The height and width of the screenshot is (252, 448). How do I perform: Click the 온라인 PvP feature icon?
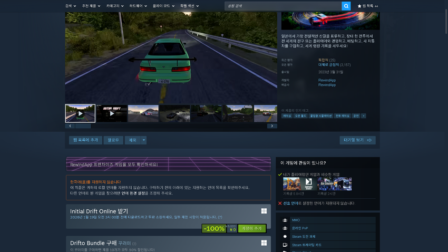285,228
